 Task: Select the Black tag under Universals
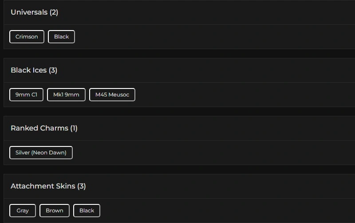(61, 37)
